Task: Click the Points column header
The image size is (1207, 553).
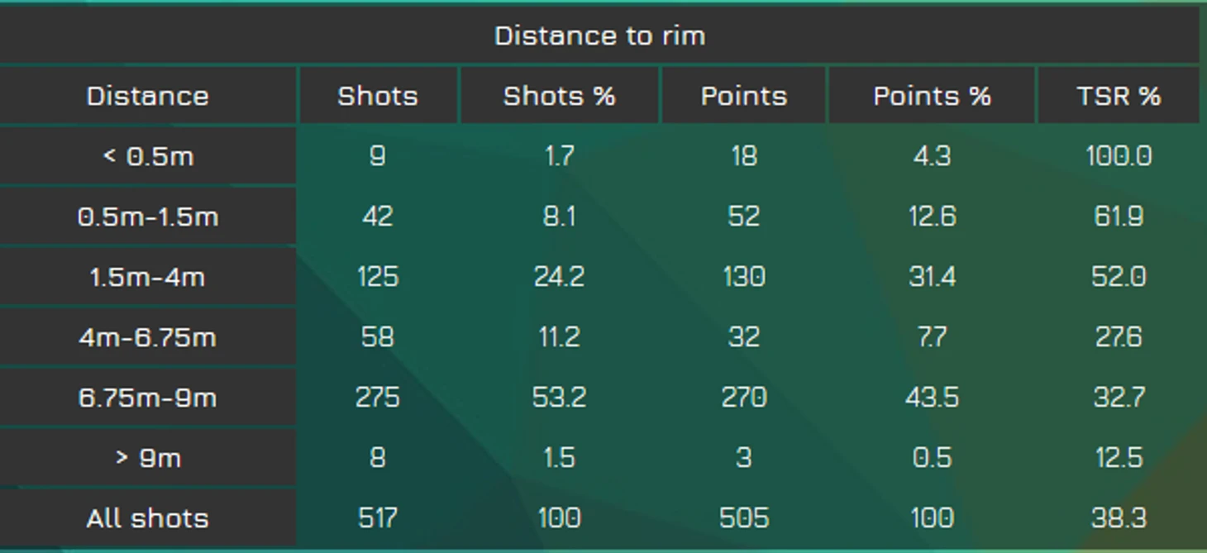Action: coord(743,96)
